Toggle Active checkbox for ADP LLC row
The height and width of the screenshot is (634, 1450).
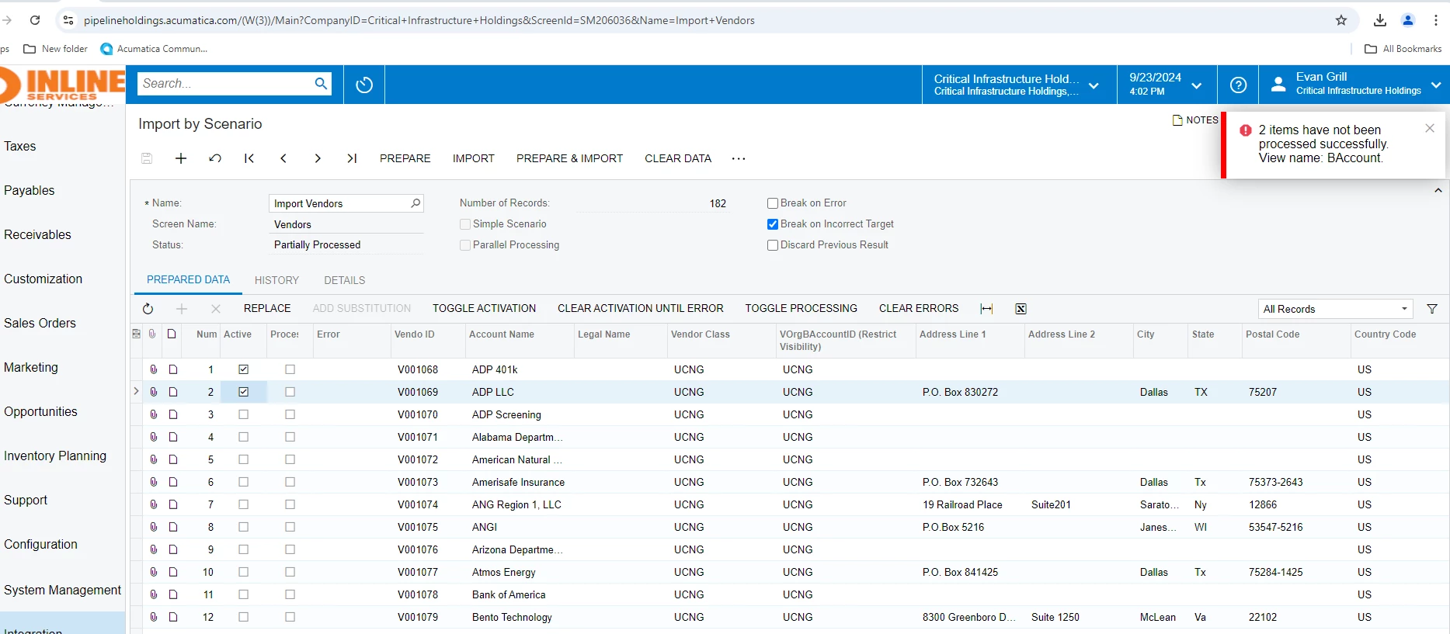(x=244, y=392)
